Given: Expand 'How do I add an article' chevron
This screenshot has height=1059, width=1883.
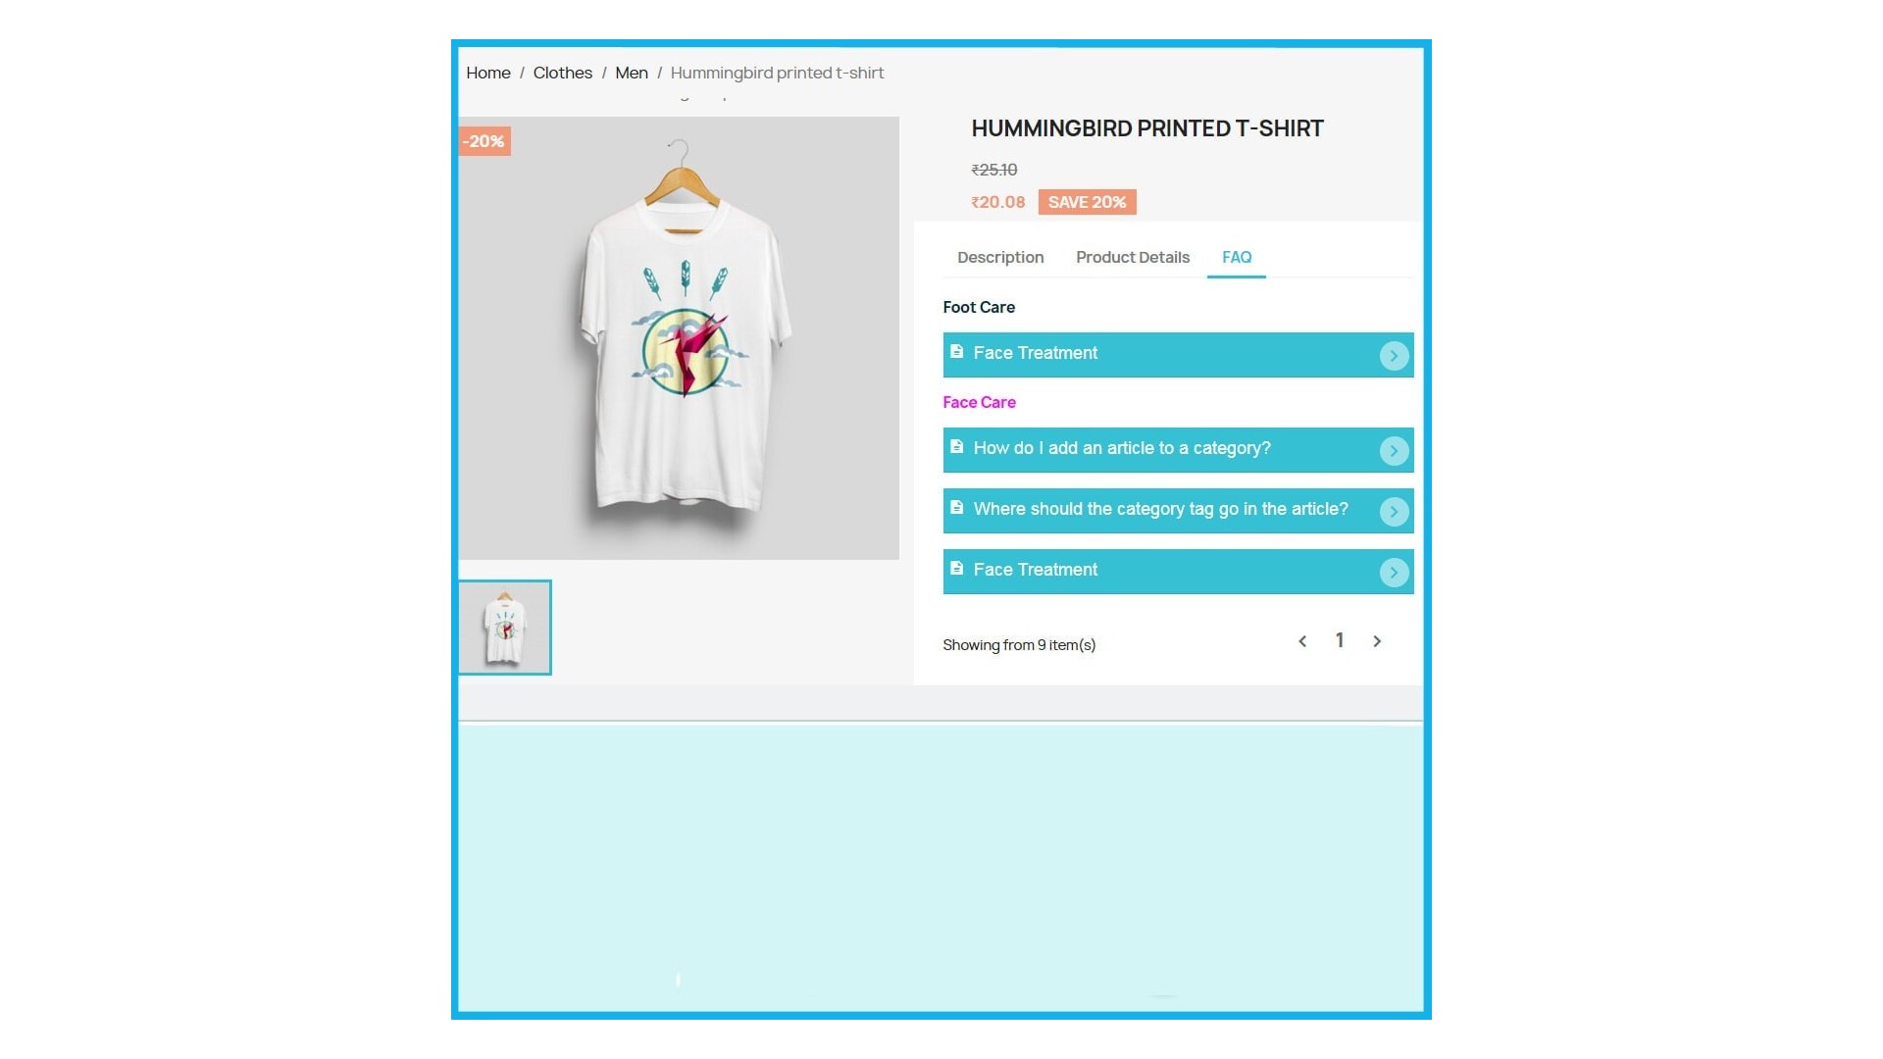Looking at the screenshot, I should coord(1394,451).
